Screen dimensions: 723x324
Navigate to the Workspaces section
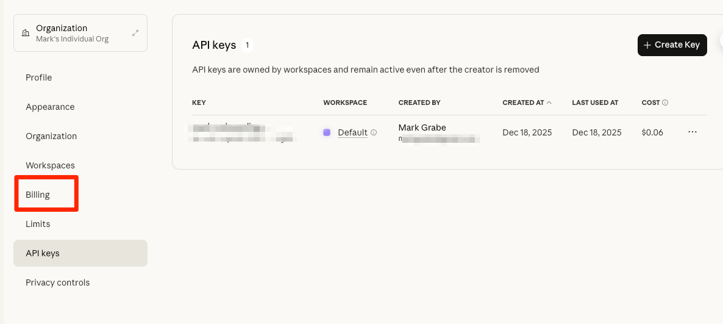pos(50,165)
